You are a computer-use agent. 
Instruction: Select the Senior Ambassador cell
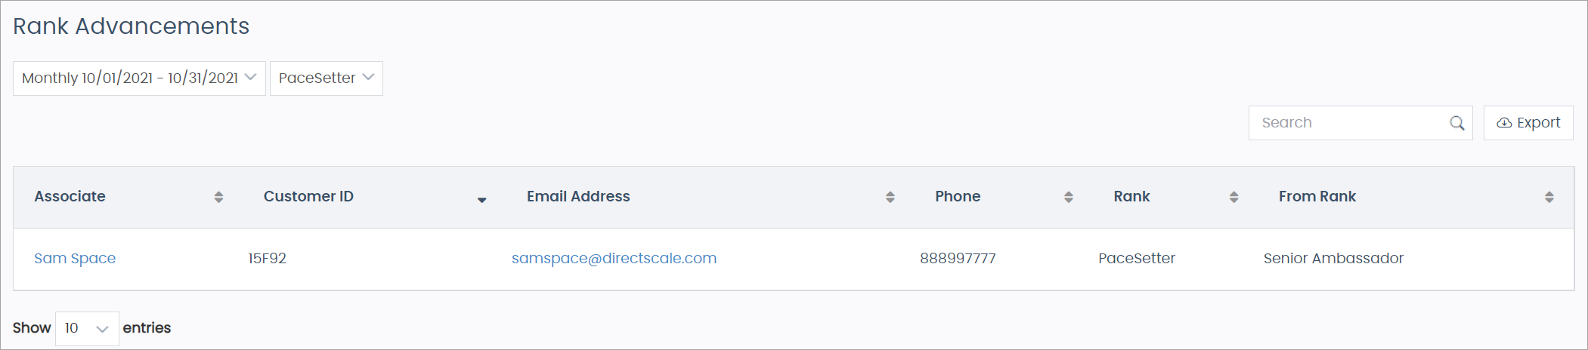click(1333, 258)
